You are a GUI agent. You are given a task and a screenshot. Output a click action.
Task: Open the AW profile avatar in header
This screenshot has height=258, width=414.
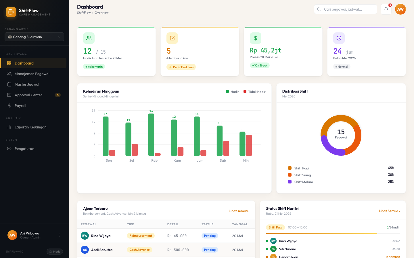point(400,9)
